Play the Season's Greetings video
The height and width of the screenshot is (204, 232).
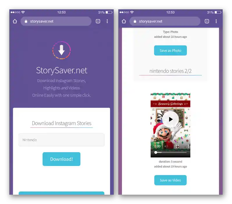click(x=171, y=119)
